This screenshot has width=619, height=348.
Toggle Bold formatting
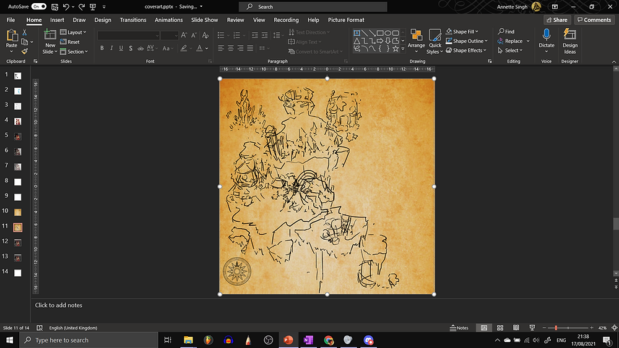(x=102, y=48)
